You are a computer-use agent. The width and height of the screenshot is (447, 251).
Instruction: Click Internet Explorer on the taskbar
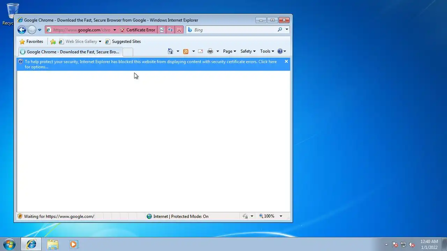[31, 244]
